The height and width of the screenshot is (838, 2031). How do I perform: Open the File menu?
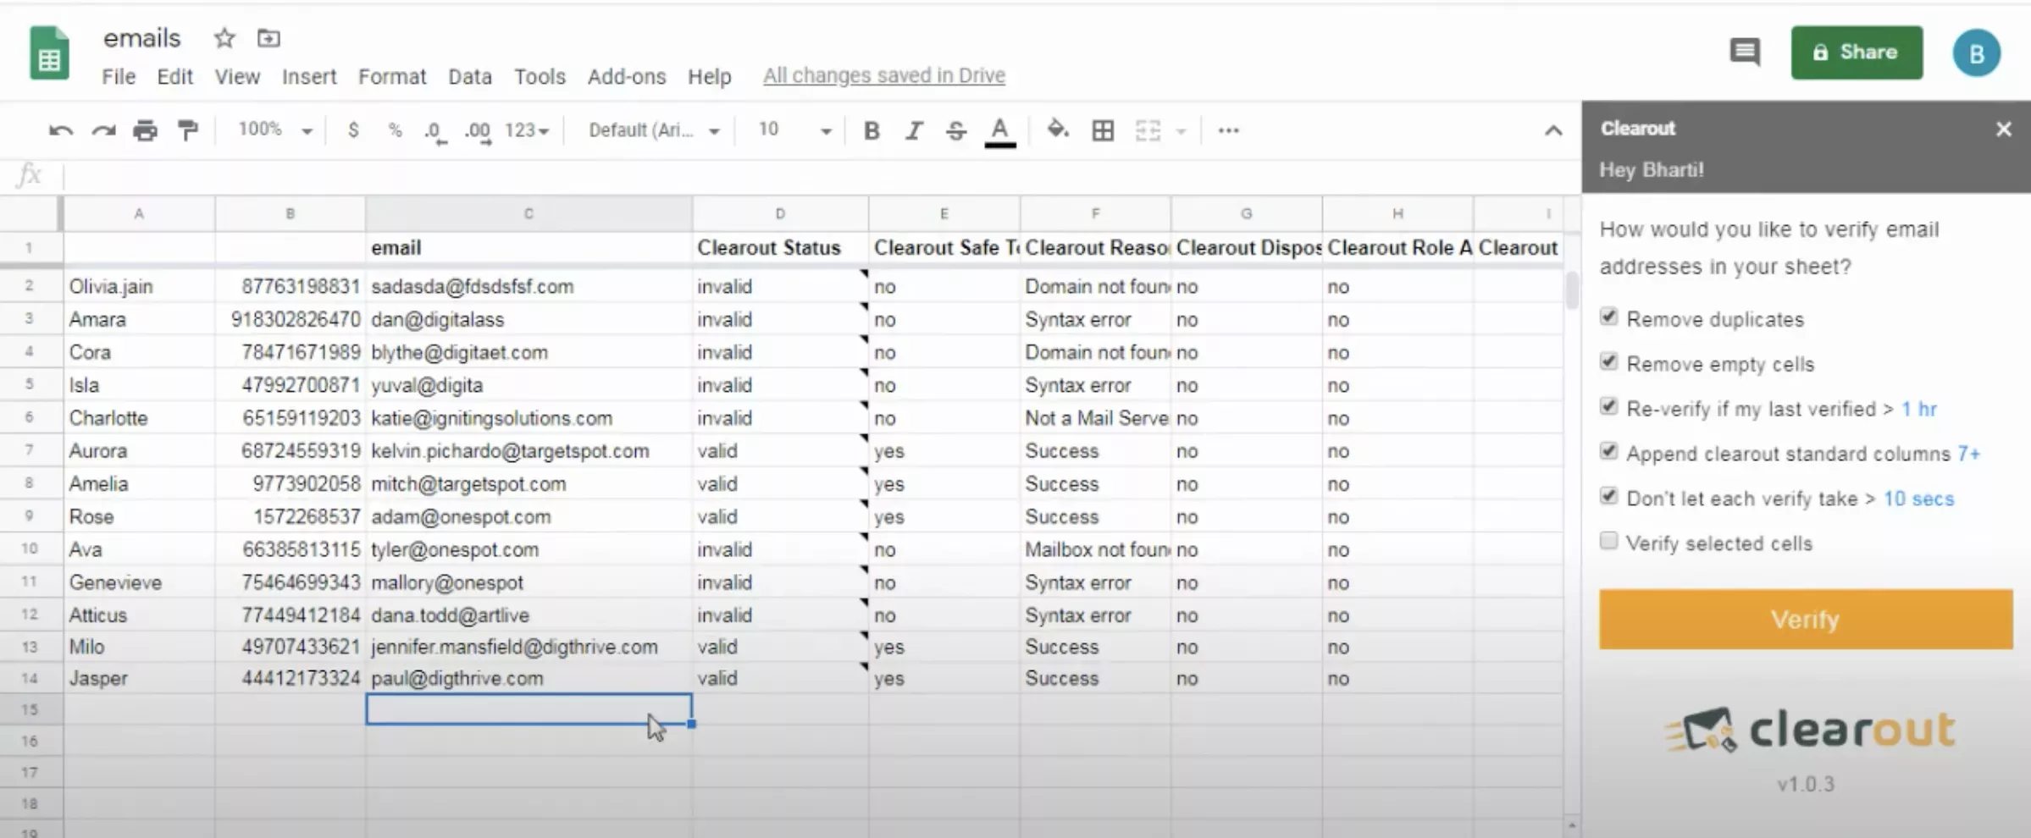pyautogui.click(x=119, y=76)
